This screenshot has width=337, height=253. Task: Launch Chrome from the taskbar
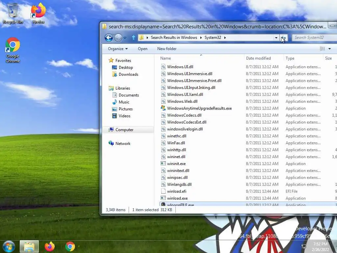70,246
